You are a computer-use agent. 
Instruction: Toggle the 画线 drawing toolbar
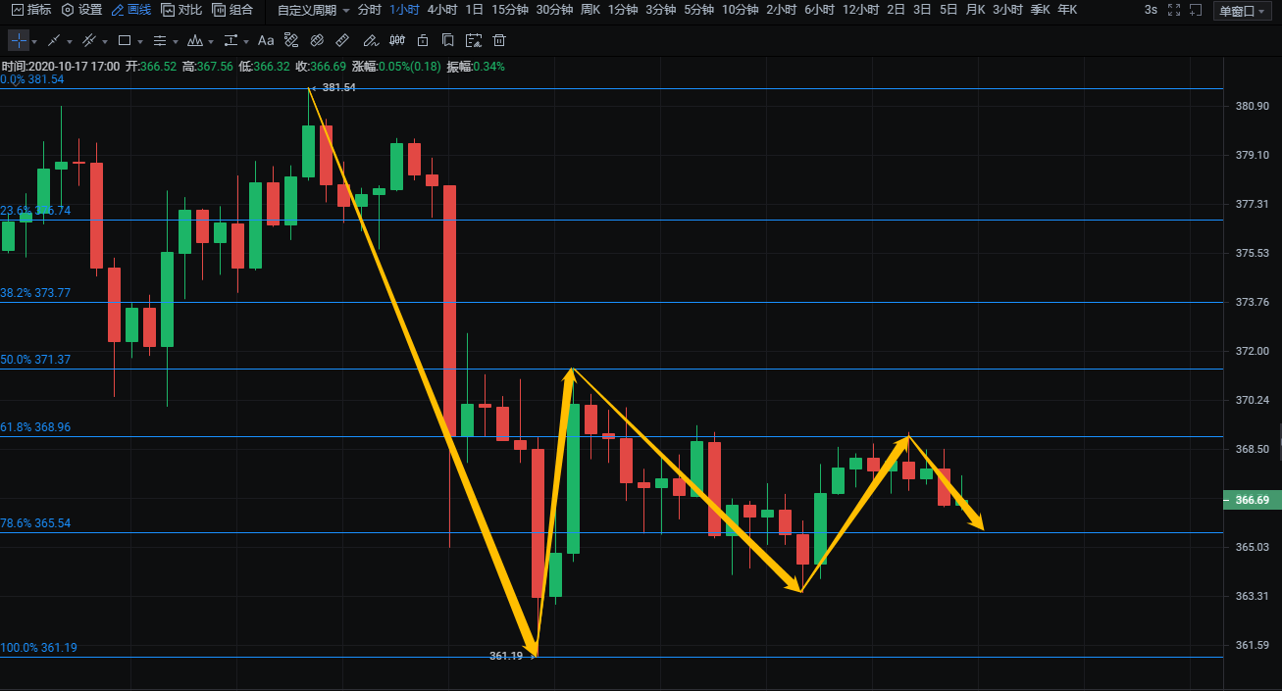[x=131, y=10]
